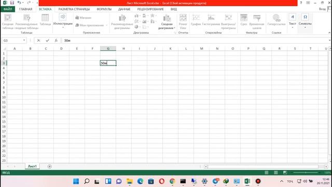Viewport: 332px width, 187px height.
Task: Open the Windows Start menu
Action: pyautogui.click(x=76, y=181)
